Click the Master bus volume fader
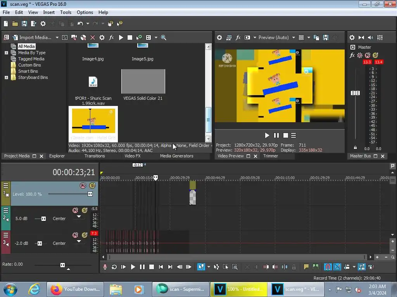 [355, 93]
